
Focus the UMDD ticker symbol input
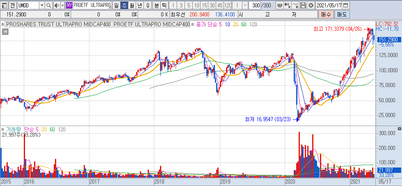point(28,5)
